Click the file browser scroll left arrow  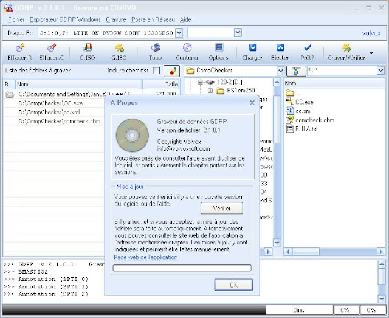[x=287, y=252]
